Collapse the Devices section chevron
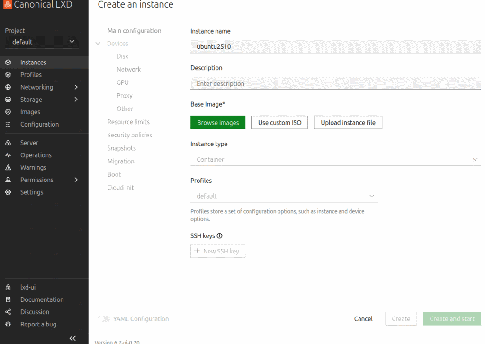This screenshot has height=344, width=485. coord(98,44)
